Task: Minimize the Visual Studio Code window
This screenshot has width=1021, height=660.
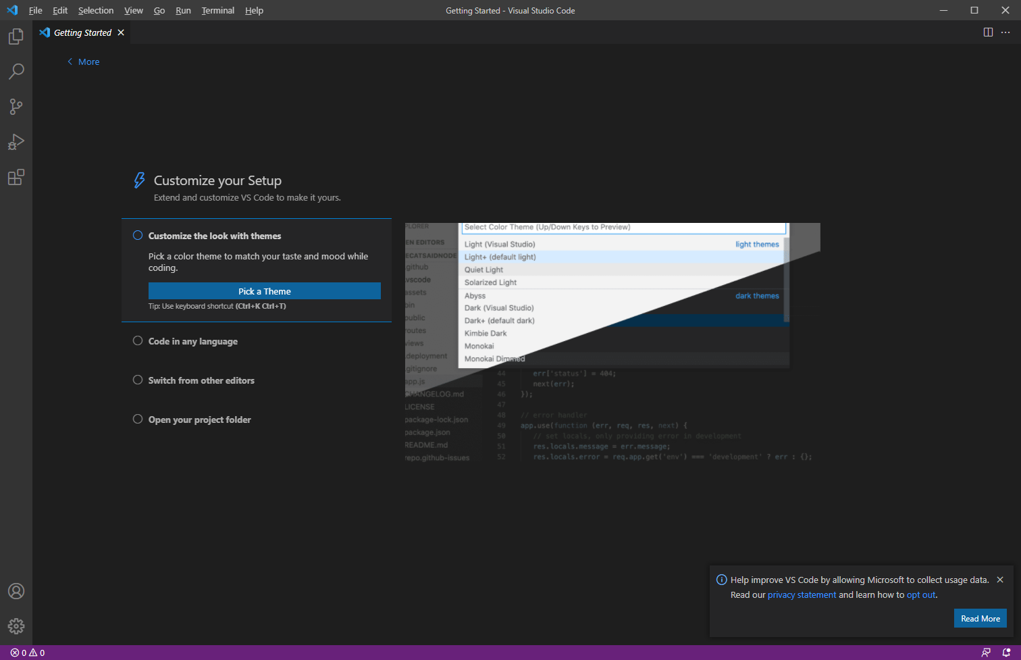Action: pyautogui.click(x=943, y=10)
